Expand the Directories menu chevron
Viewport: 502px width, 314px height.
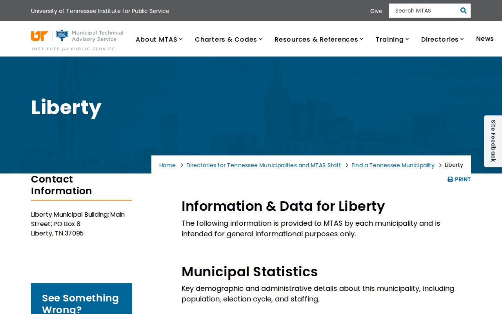(462, 39)
